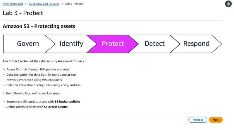Click the Deletion Prevention bullet item

click(43, 85)
